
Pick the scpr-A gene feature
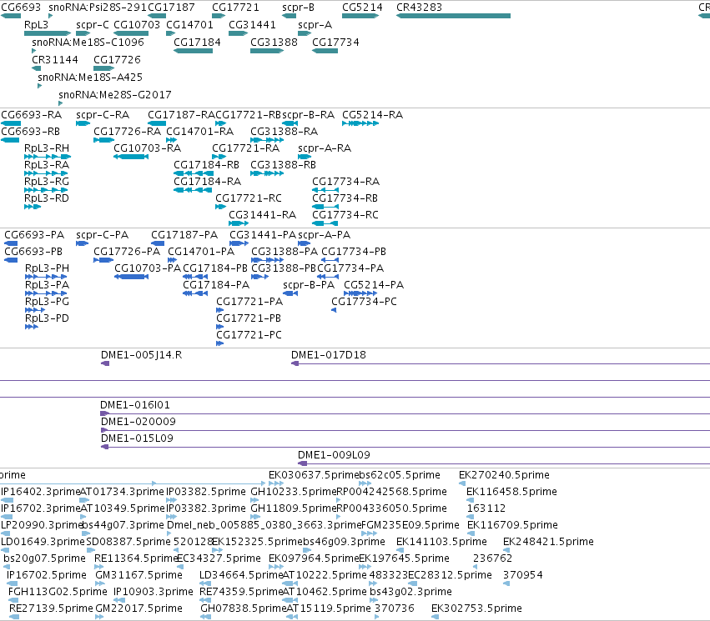[305, 33]
